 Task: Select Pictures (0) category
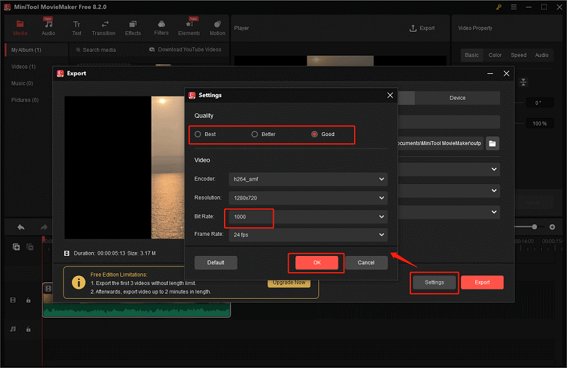[25, 100]
